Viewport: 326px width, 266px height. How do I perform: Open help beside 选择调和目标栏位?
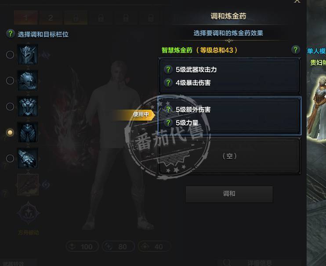tap(11, 33)
